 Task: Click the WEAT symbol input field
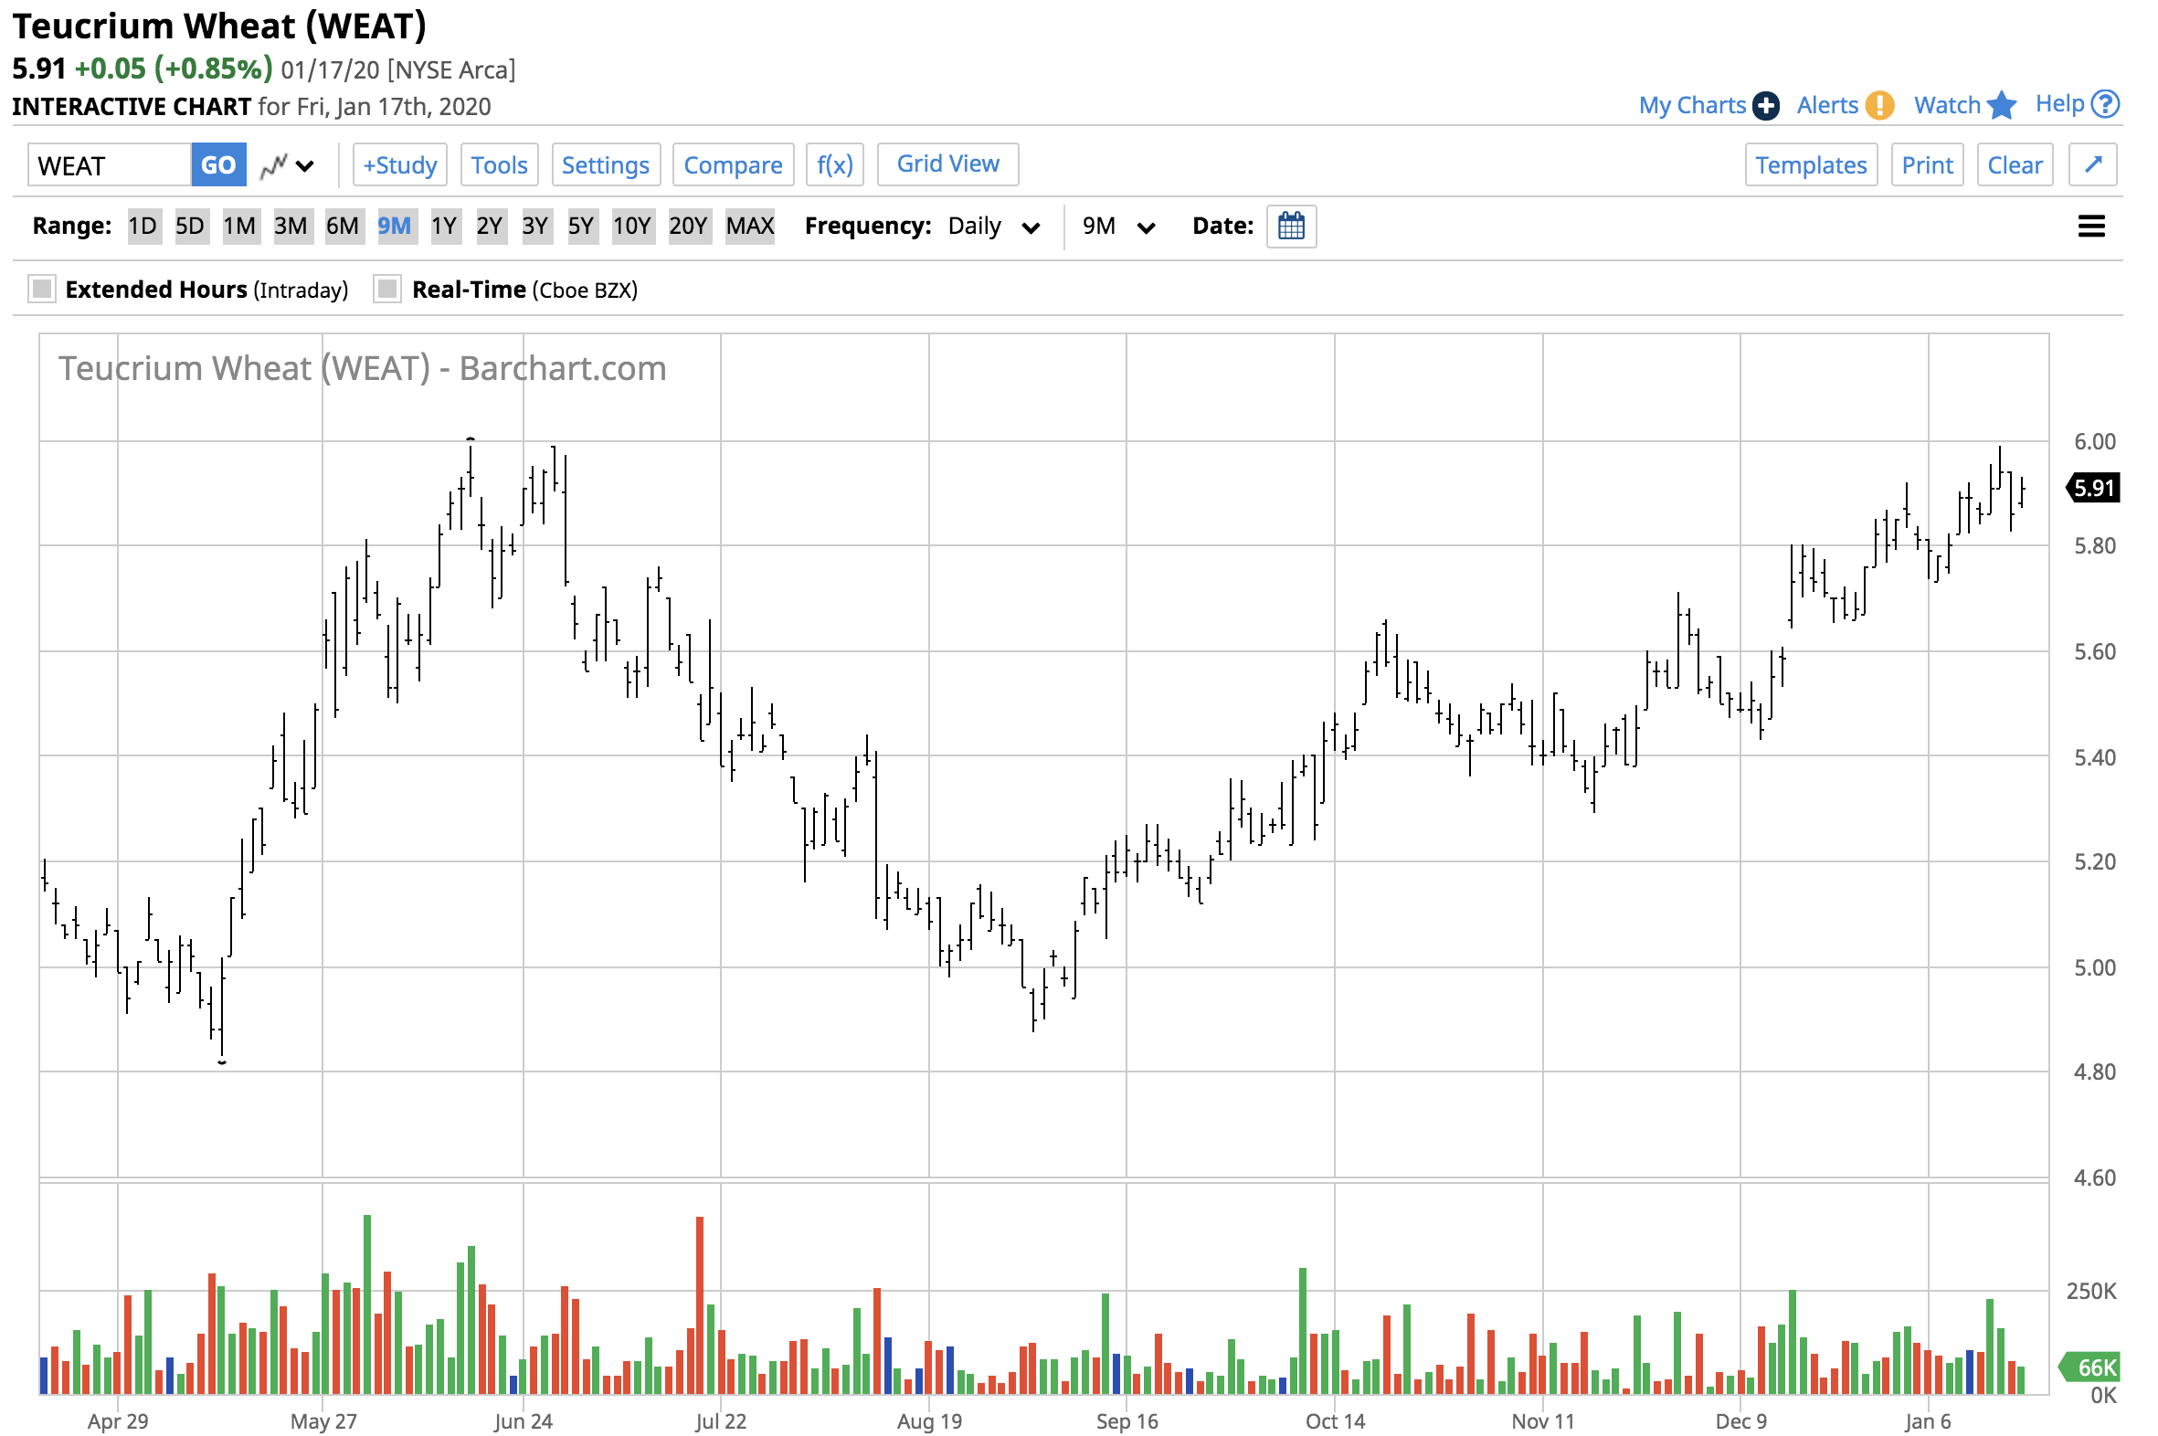point(109,164)
